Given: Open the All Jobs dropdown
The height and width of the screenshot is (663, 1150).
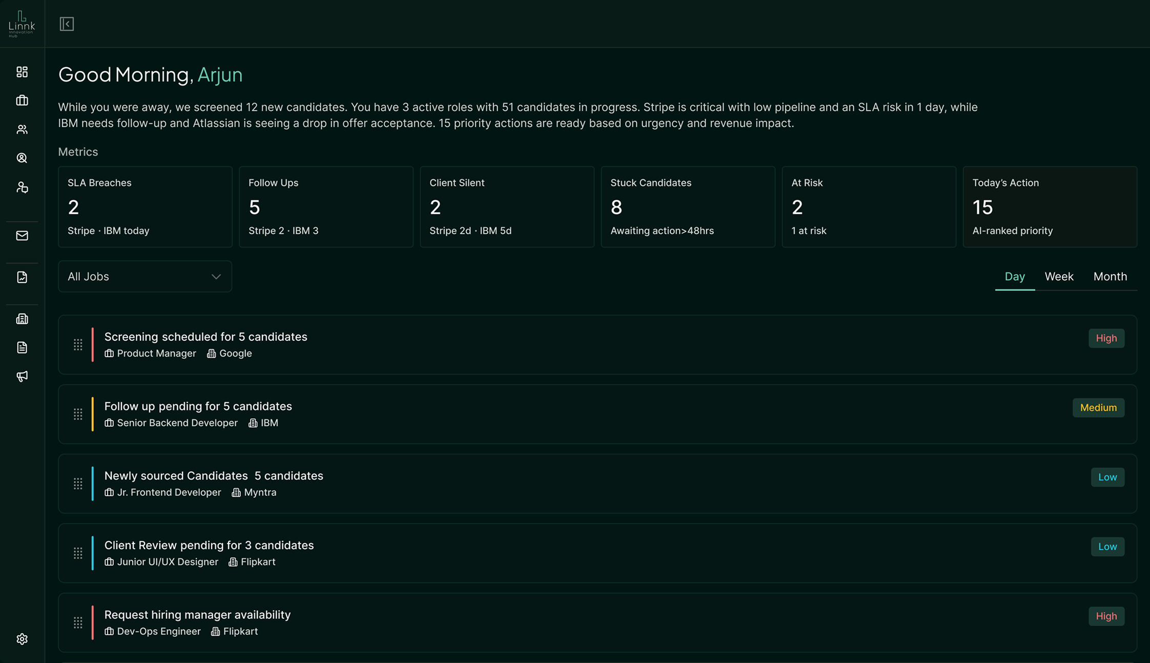Looking at the screenshot, I should 145,277.
